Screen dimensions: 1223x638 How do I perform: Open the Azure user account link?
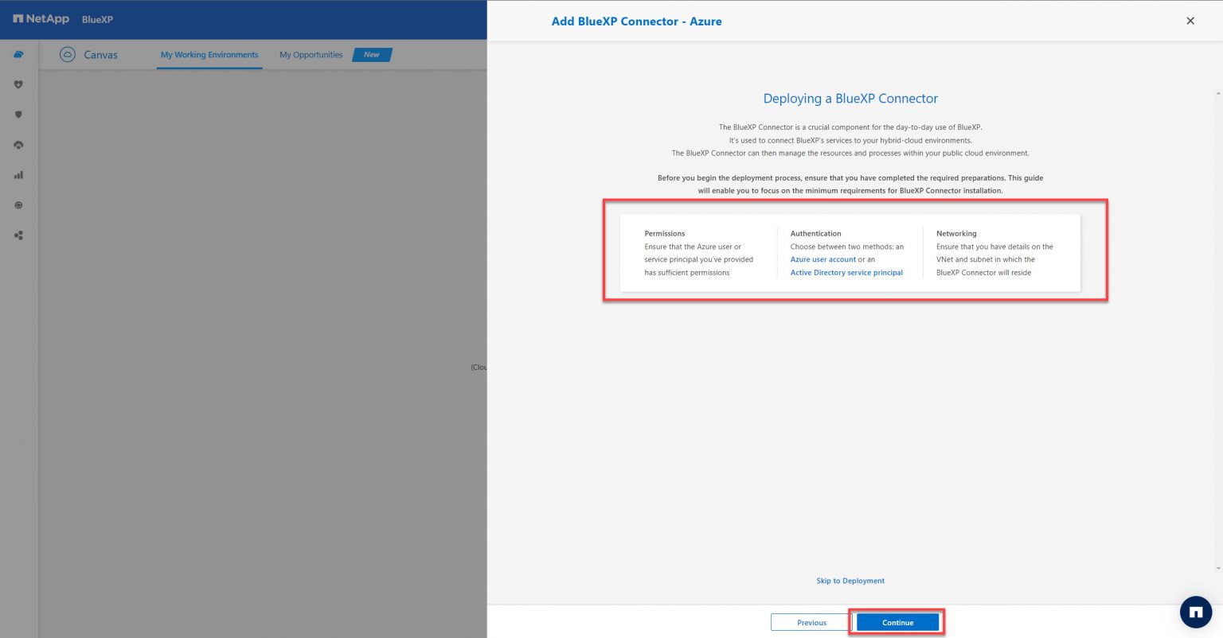pyautogui.click(x=822, y=259)
